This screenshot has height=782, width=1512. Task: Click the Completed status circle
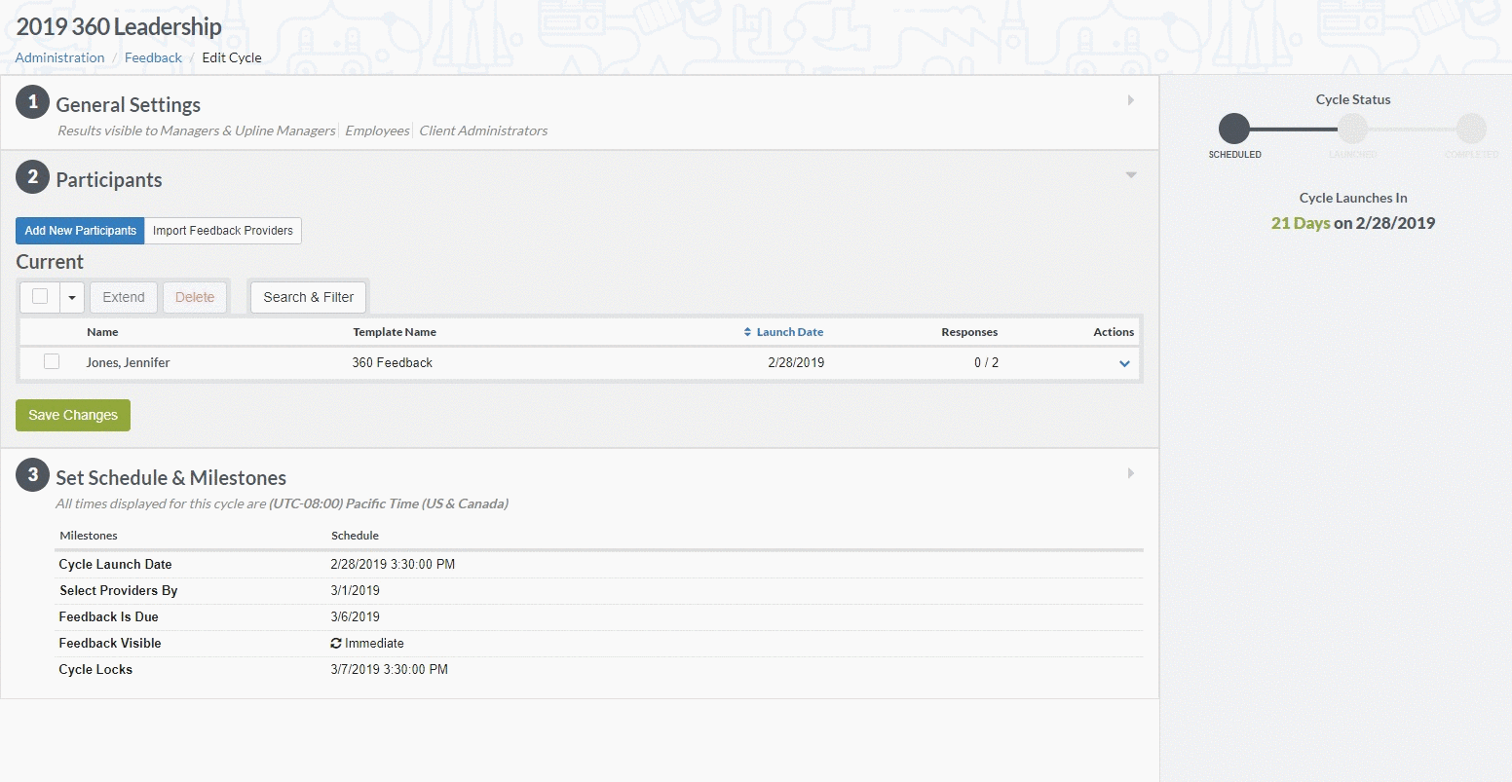coord(1471,129)
